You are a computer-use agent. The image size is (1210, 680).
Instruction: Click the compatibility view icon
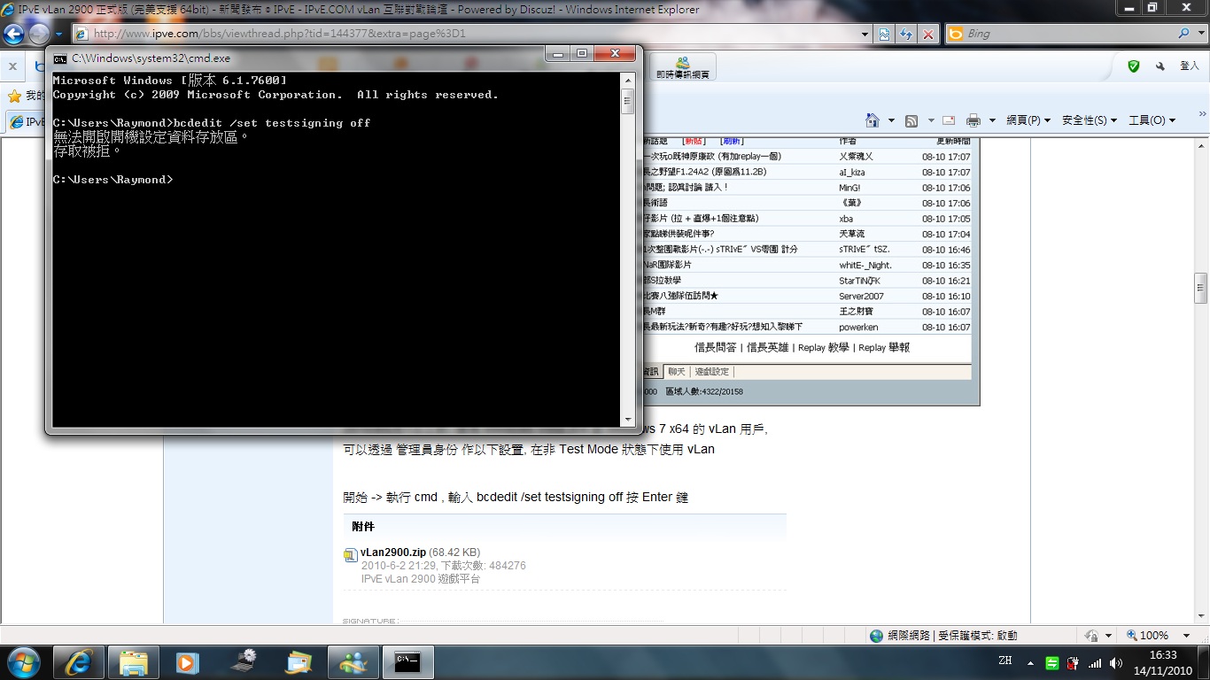(884, 34)
